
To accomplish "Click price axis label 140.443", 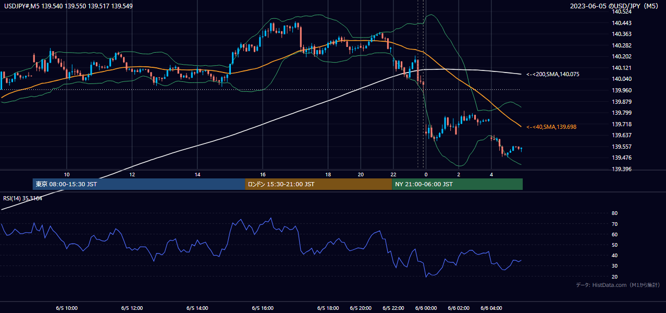I will point(622,23).
